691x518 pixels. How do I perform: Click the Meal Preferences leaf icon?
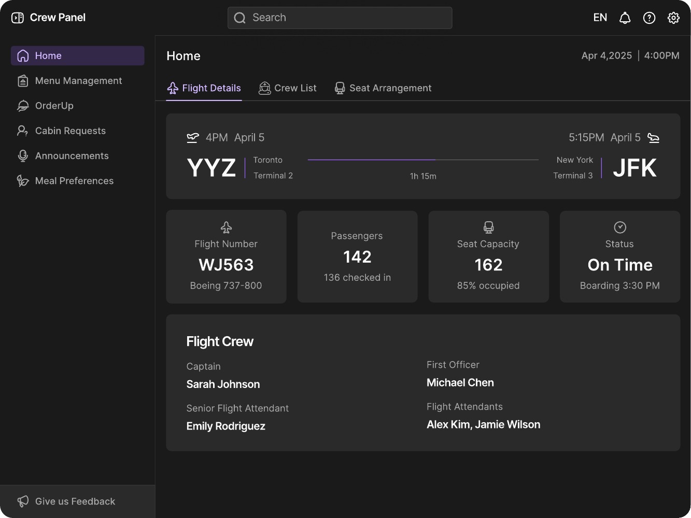pyautogui.click(x=23, y=181)
